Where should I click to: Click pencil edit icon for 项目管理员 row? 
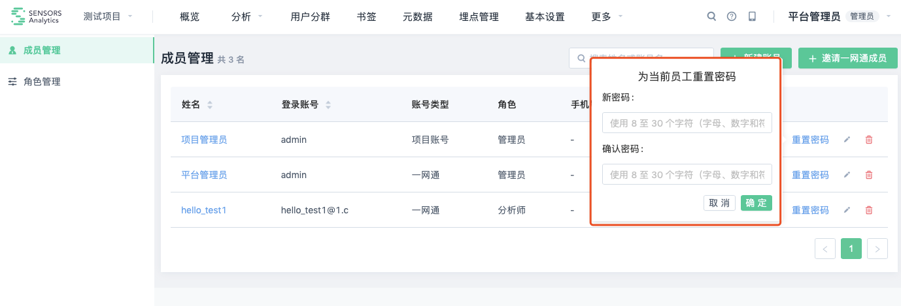[847, 140]
